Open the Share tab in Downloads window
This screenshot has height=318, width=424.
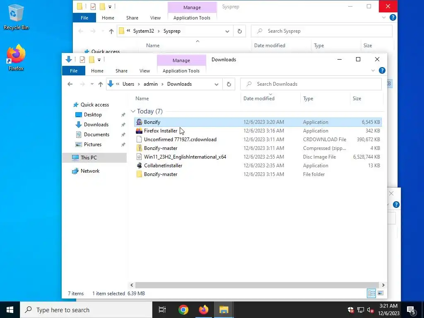121,71
